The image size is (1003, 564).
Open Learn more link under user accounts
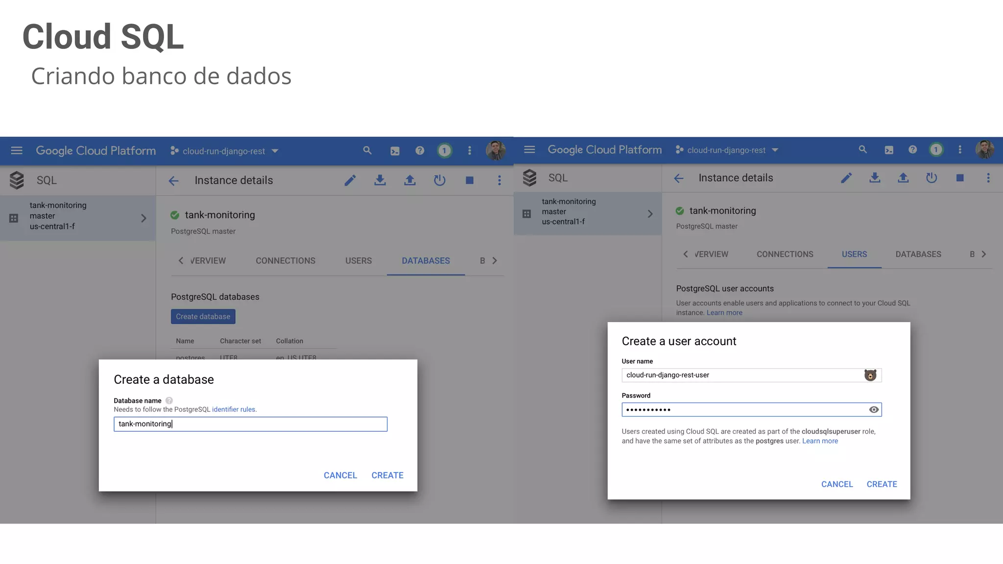coord(724,313)
